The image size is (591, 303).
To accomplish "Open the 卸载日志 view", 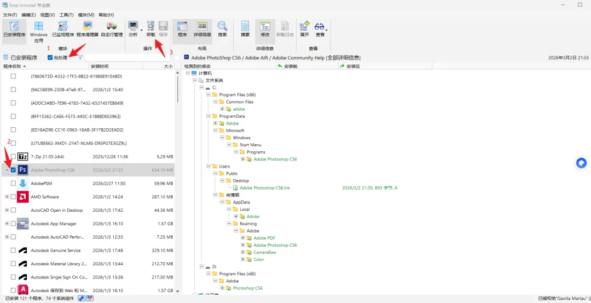I will [285, 29].
